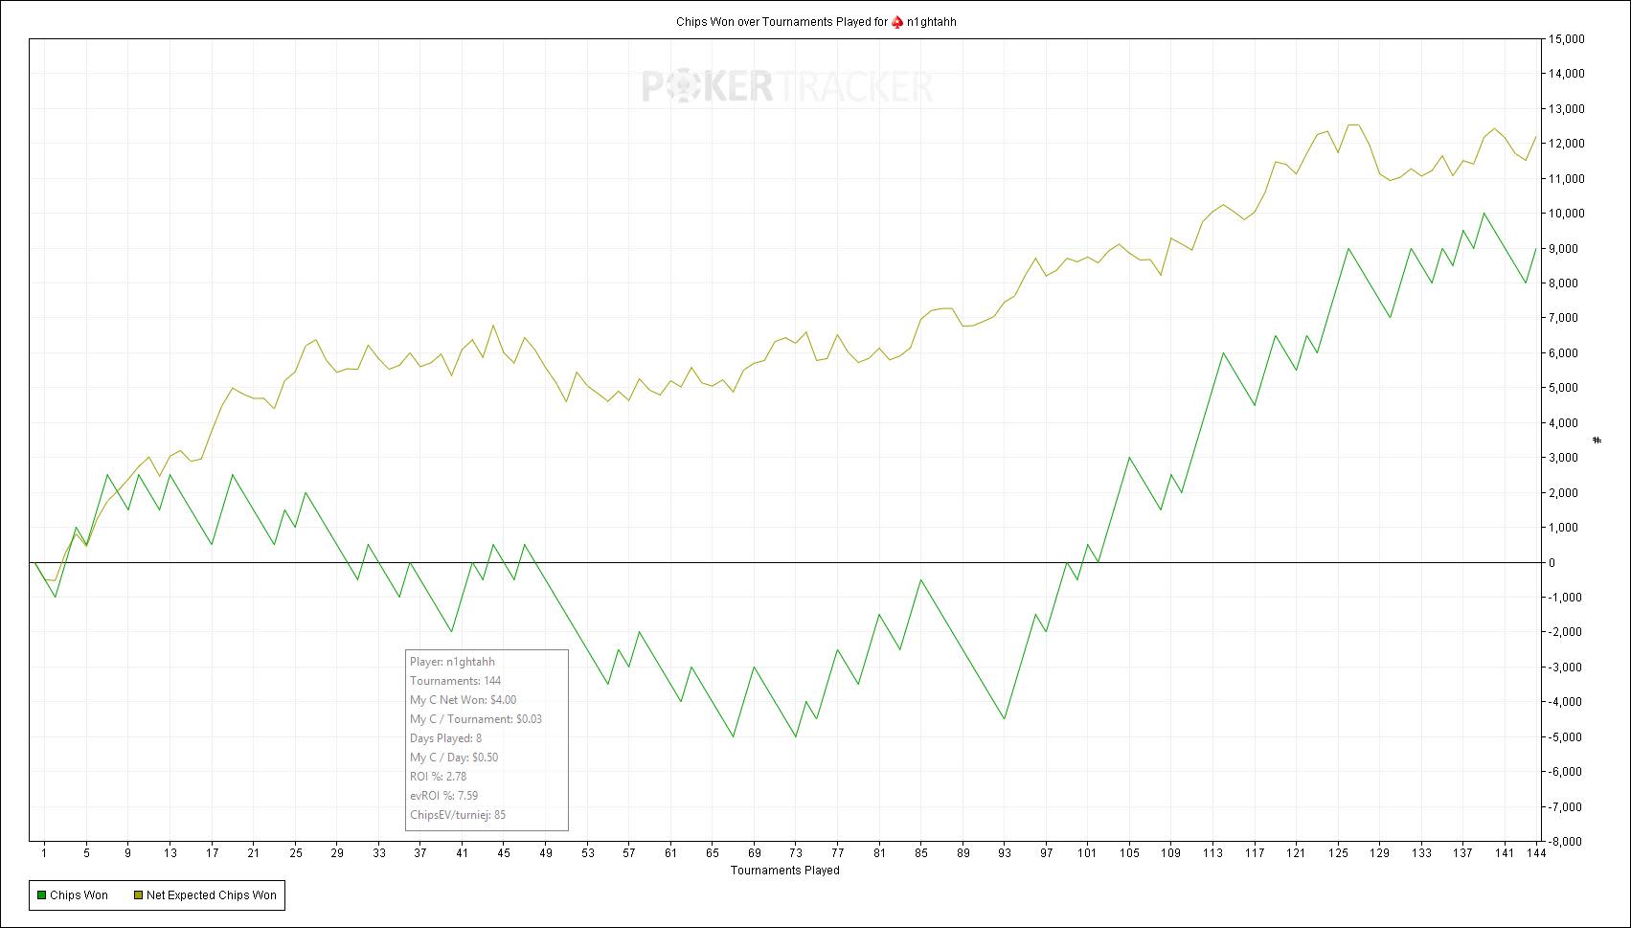Click the 73 x-axis tick label
Image resolution: width=1631 pixels, height=928 pixels.
(x=796, y=853)
